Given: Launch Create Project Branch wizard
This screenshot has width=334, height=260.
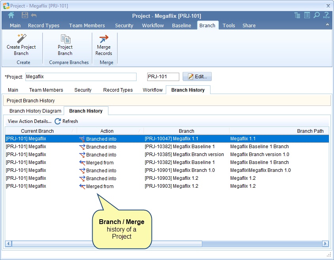Looking at the screenshot, I should [21, 45].
